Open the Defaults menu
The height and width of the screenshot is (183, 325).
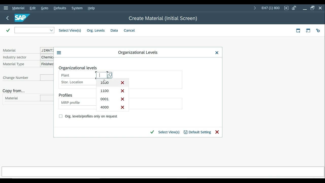[x=60, y=8]
